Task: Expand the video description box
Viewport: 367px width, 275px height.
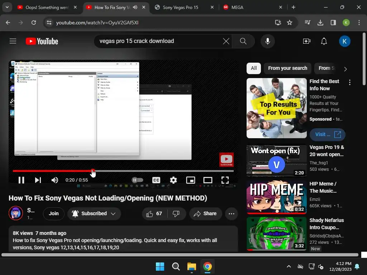Action: [x=123, y=239]
